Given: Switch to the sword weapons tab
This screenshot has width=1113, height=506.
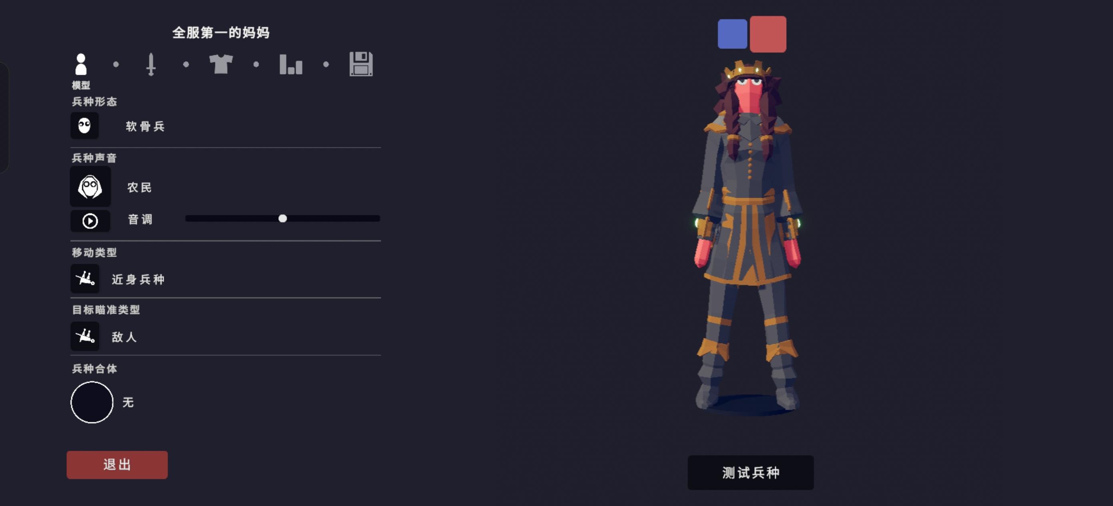Looking at the screenshot, I should tap(151, 64).
